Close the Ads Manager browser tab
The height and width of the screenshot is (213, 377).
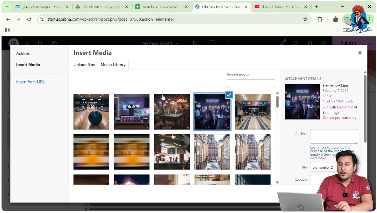tap(67, 7)
